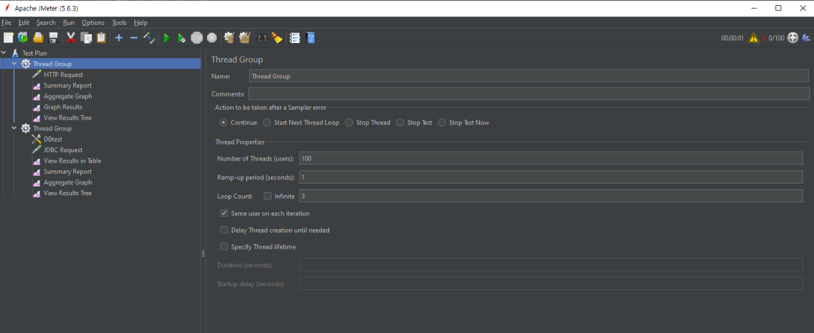Click the red error count 3
The width and height of the screenshot is (814, 333).
click(764, 38)
